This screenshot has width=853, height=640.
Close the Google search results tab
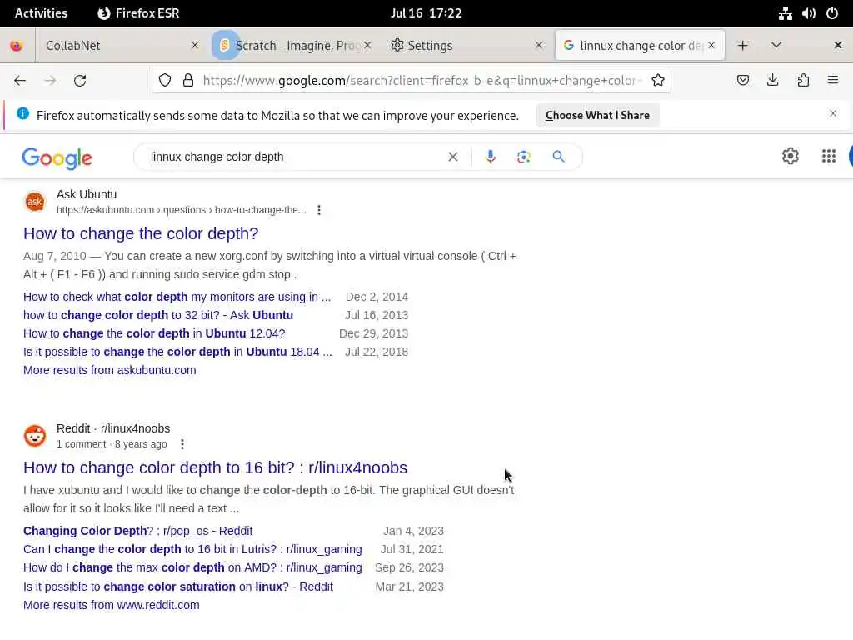711,46
